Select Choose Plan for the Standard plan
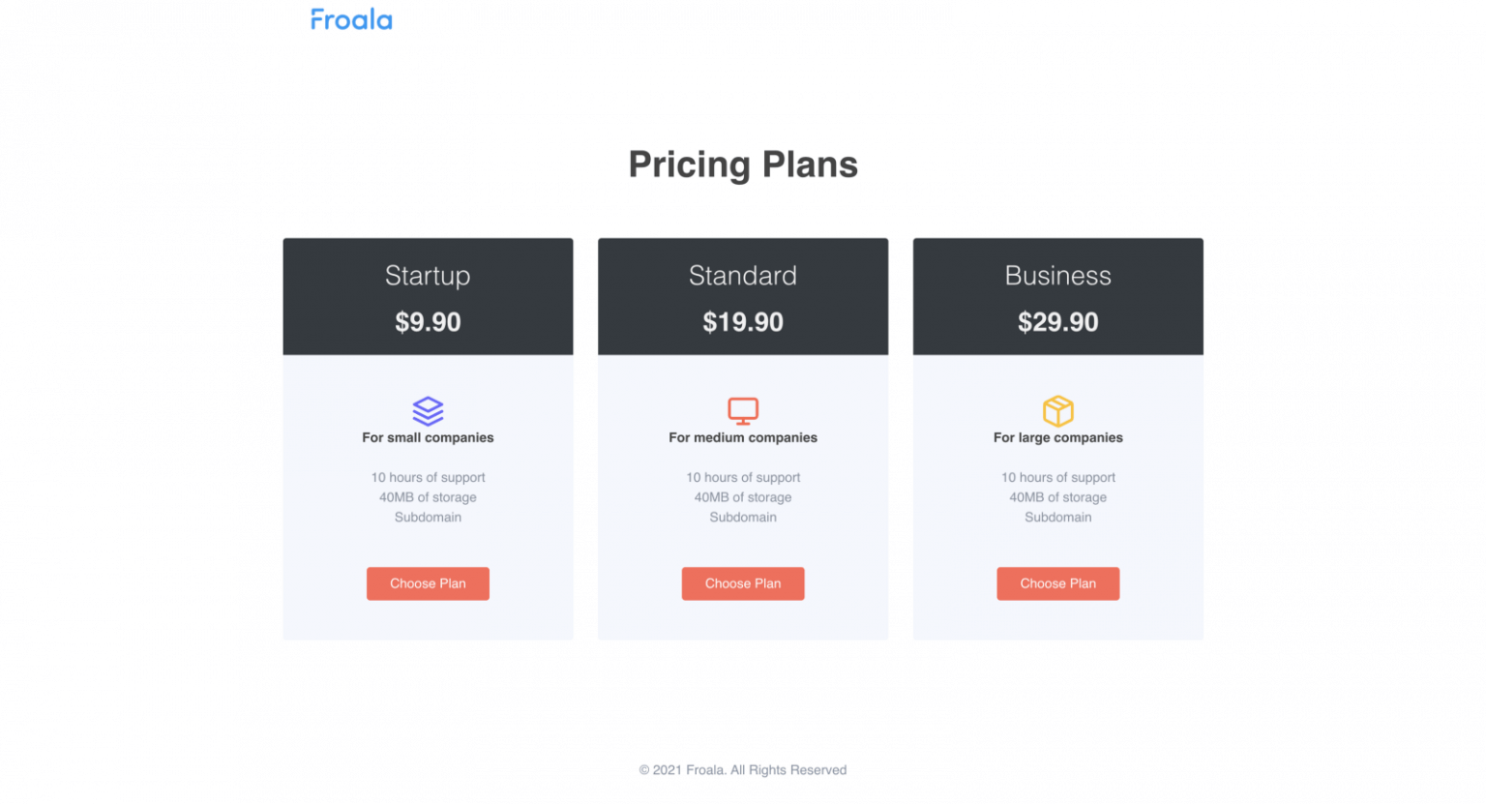This screenshot has height=804, width=1486. 742,583
